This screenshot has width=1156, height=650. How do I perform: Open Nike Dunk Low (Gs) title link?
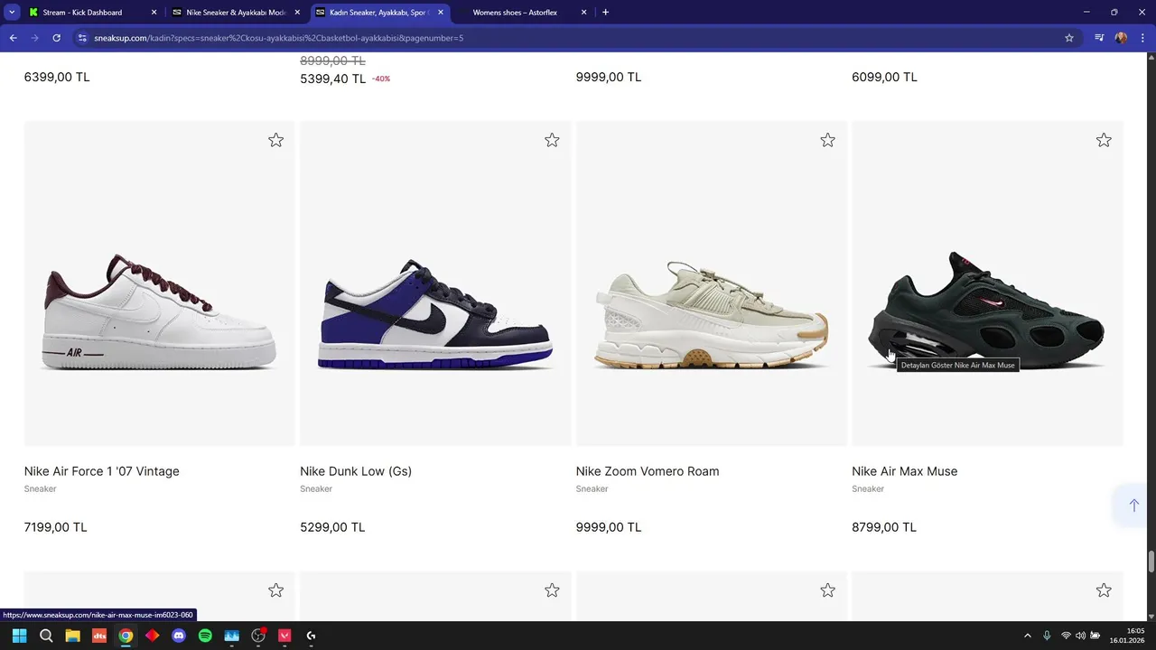[x=356, y=471]
